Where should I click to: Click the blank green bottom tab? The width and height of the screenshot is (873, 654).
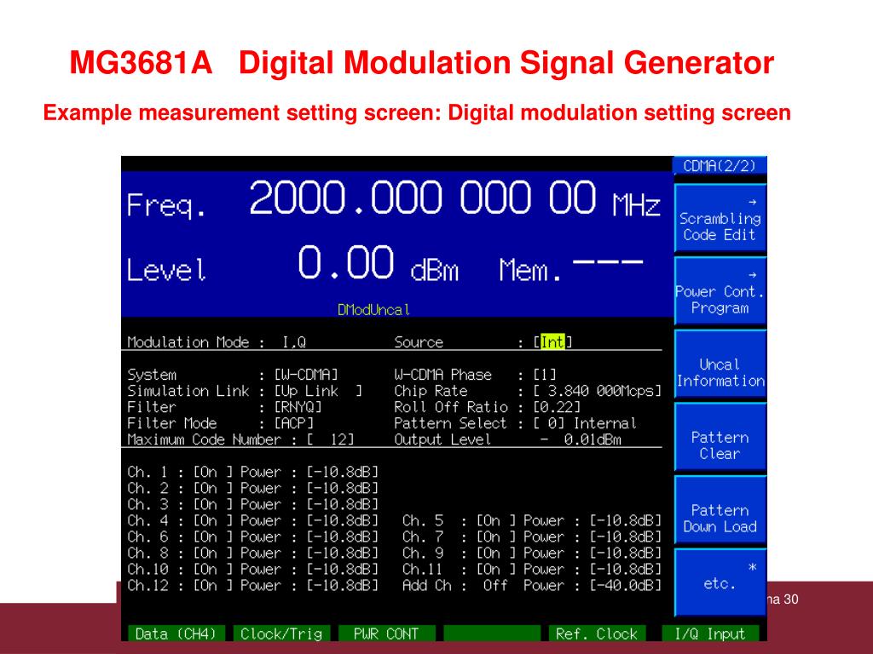pyautogui.click(x=492, y=634)
